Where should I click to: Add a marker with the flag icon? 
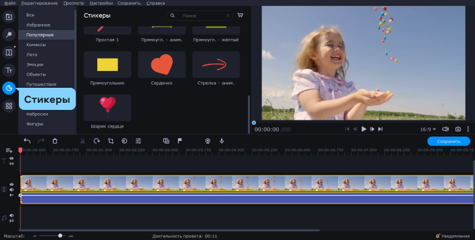point(180,140)
